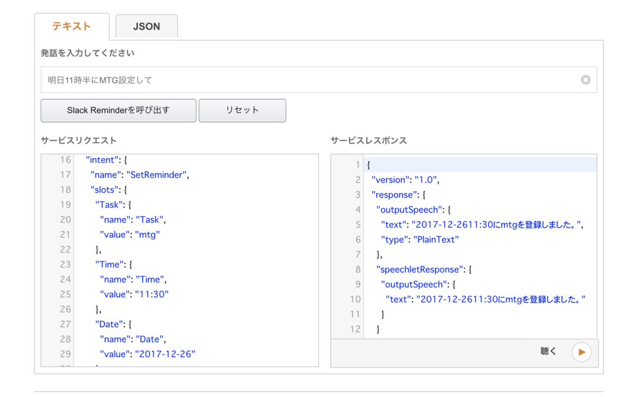Image resolution: width=628 pixels, height=397 pixels.
Task: Click the utterance input field
Action: [318, 80]
